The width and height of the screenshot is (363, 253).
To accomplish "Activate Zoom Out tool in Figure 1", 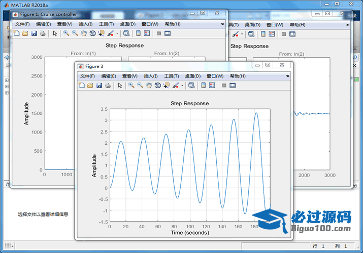I will pos(75,33).
